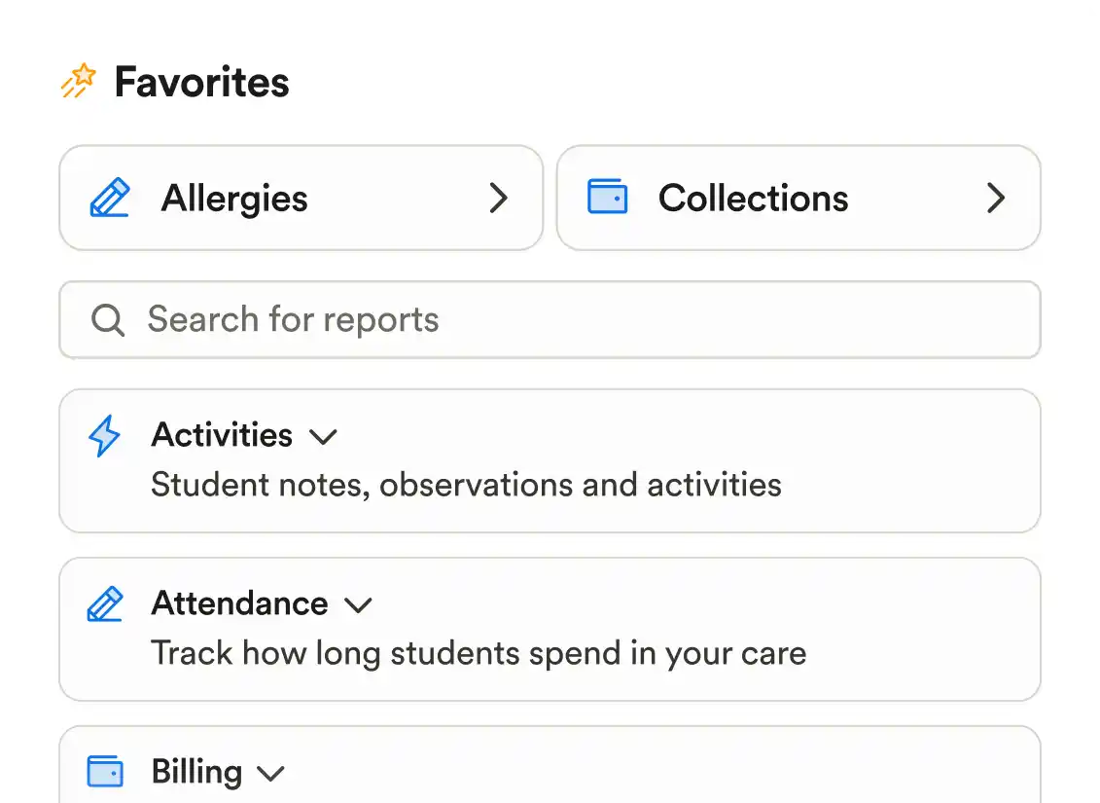Screen dimensions: 1100x803
Task: Select the Attendance section title
Action: coord(239,603)
